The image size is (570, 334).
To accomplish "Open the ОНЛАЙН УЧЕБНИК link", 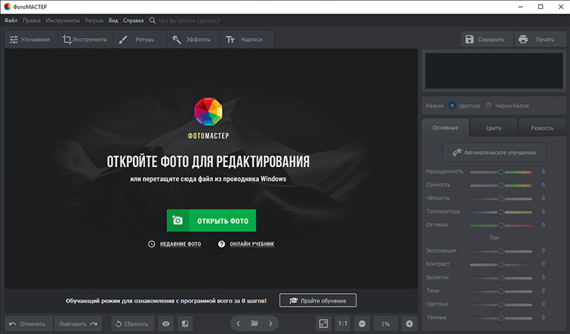I will [x=252, y=244].
